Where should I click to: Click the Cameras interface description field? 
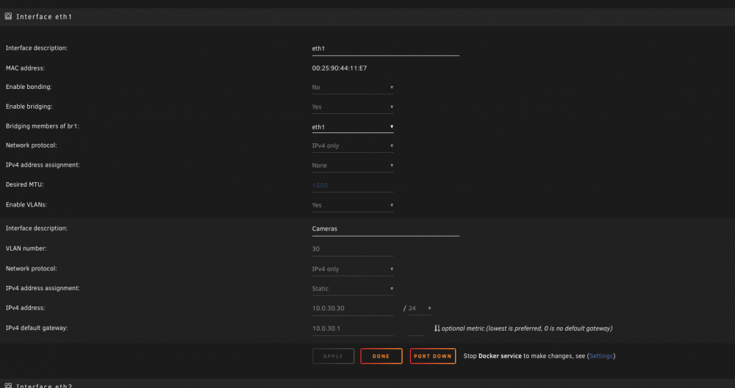[385, 229]
